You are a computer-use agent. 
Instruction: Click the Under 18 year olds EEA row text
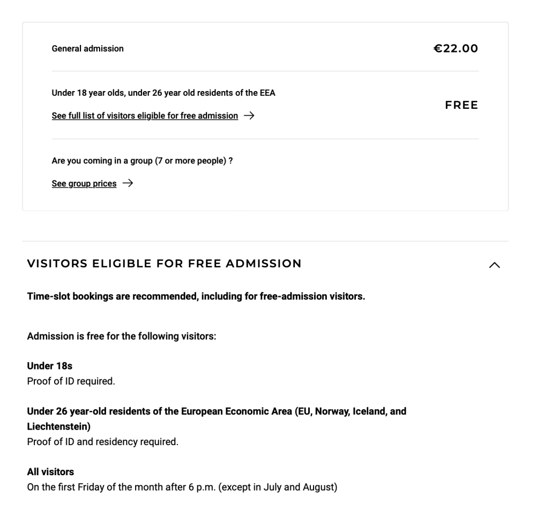tap(163, 93)
